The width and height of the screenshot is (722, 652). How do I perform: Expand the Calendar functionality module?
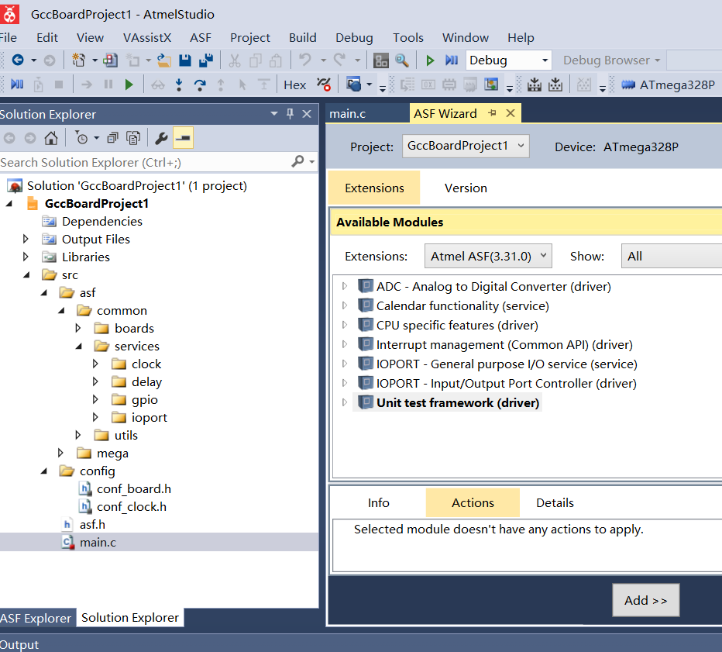(x=345, y=305)
